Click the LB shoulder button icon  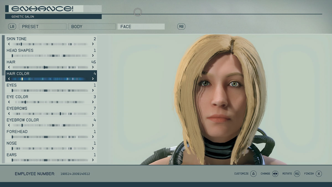point(12,26)
